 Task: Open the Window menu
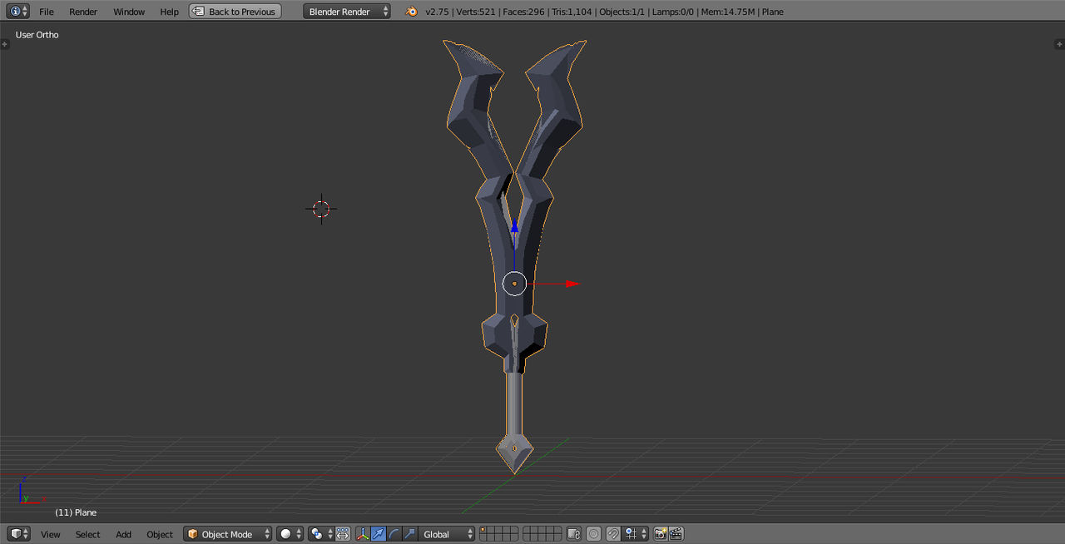[129, 12]
